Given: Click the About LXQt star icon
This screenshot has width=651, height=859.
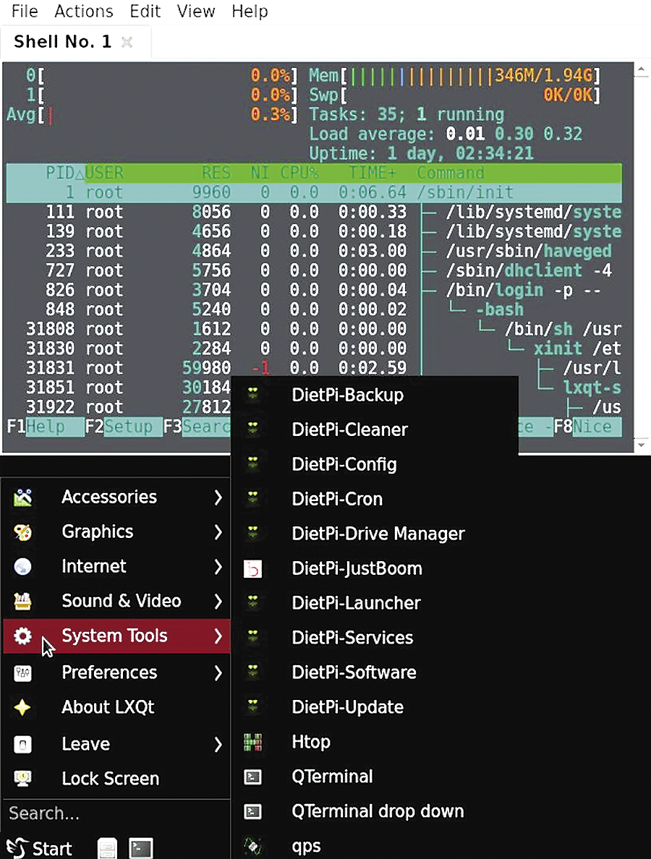Looking at the screenshot, I should [x=22, y=707].
